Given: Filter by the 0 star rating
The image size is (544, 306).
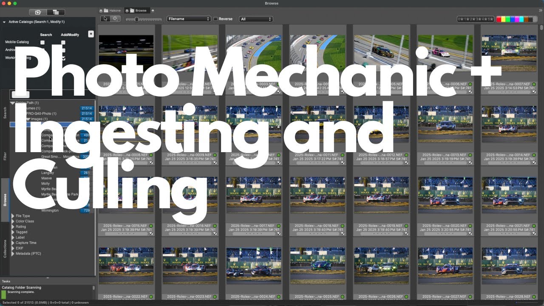Looking at the screenshot, I should coord(461,19).
